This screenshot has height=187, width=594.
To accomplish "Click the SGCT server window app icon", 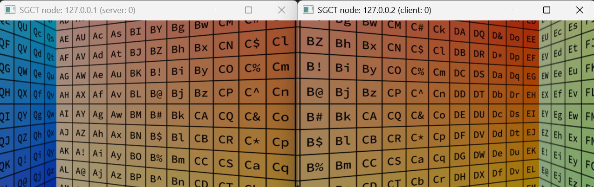I will pos(11,10).
